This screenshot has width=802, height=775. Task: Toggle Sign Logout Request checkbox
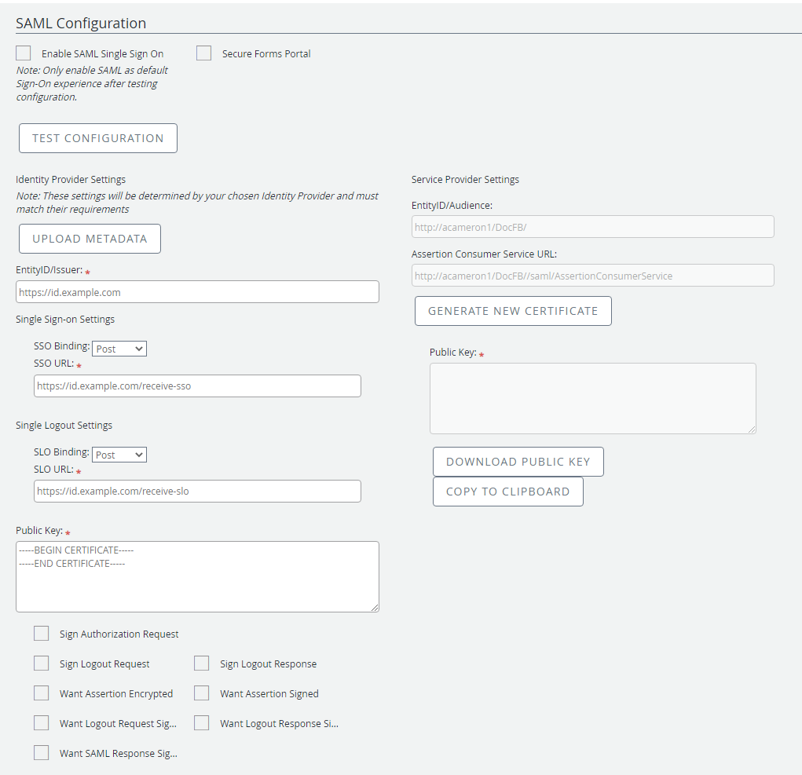42,663
